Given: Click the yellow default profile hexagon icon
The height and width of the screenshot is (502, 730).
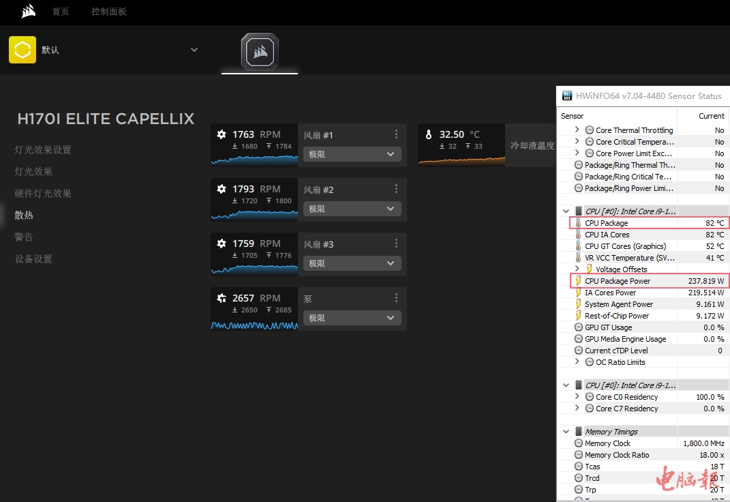Looking at the screenshot, I should click(x=22, y=50).
